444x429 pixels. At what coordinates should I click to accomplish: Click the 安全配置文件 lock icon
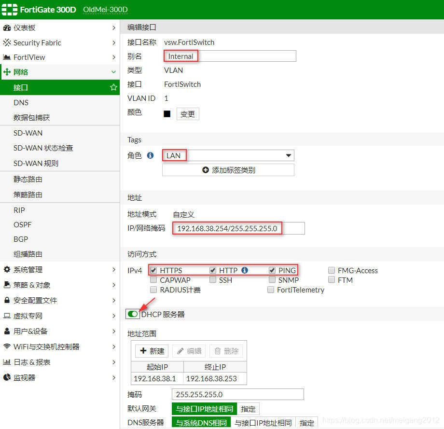tap(7, 300)
